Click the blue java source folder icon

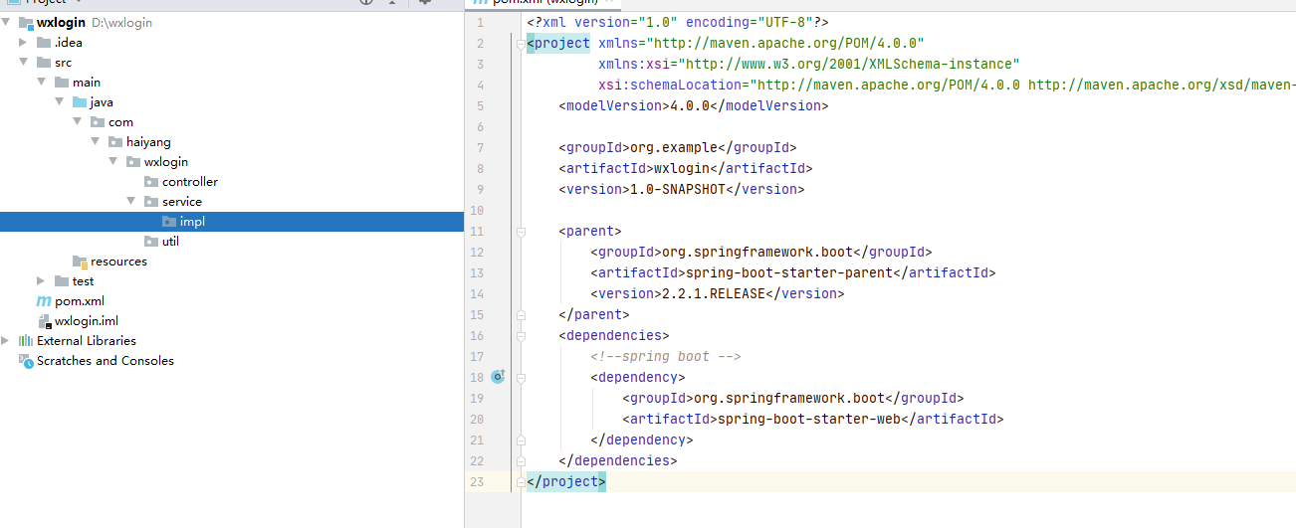[80, 102]
